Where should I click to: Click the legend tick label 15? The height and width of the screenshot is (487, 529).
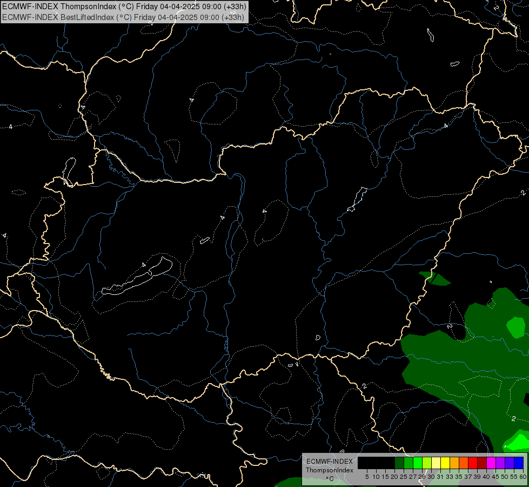coord(385,477)
